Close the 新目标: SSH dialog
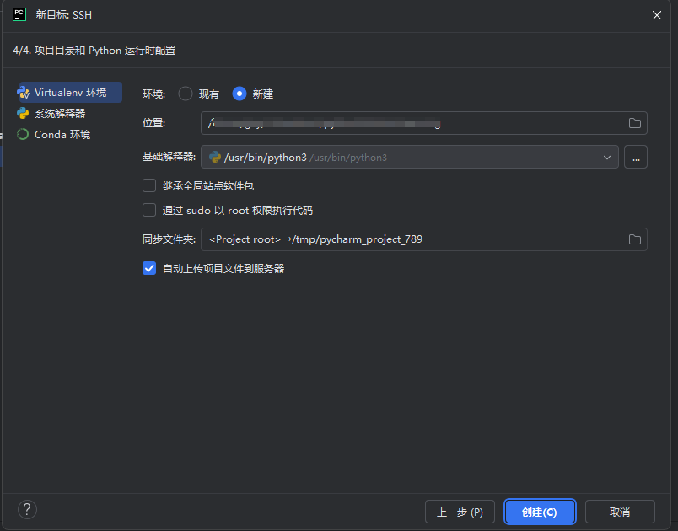The width and height of the screenshot is (678, 531). coord(656,15)
